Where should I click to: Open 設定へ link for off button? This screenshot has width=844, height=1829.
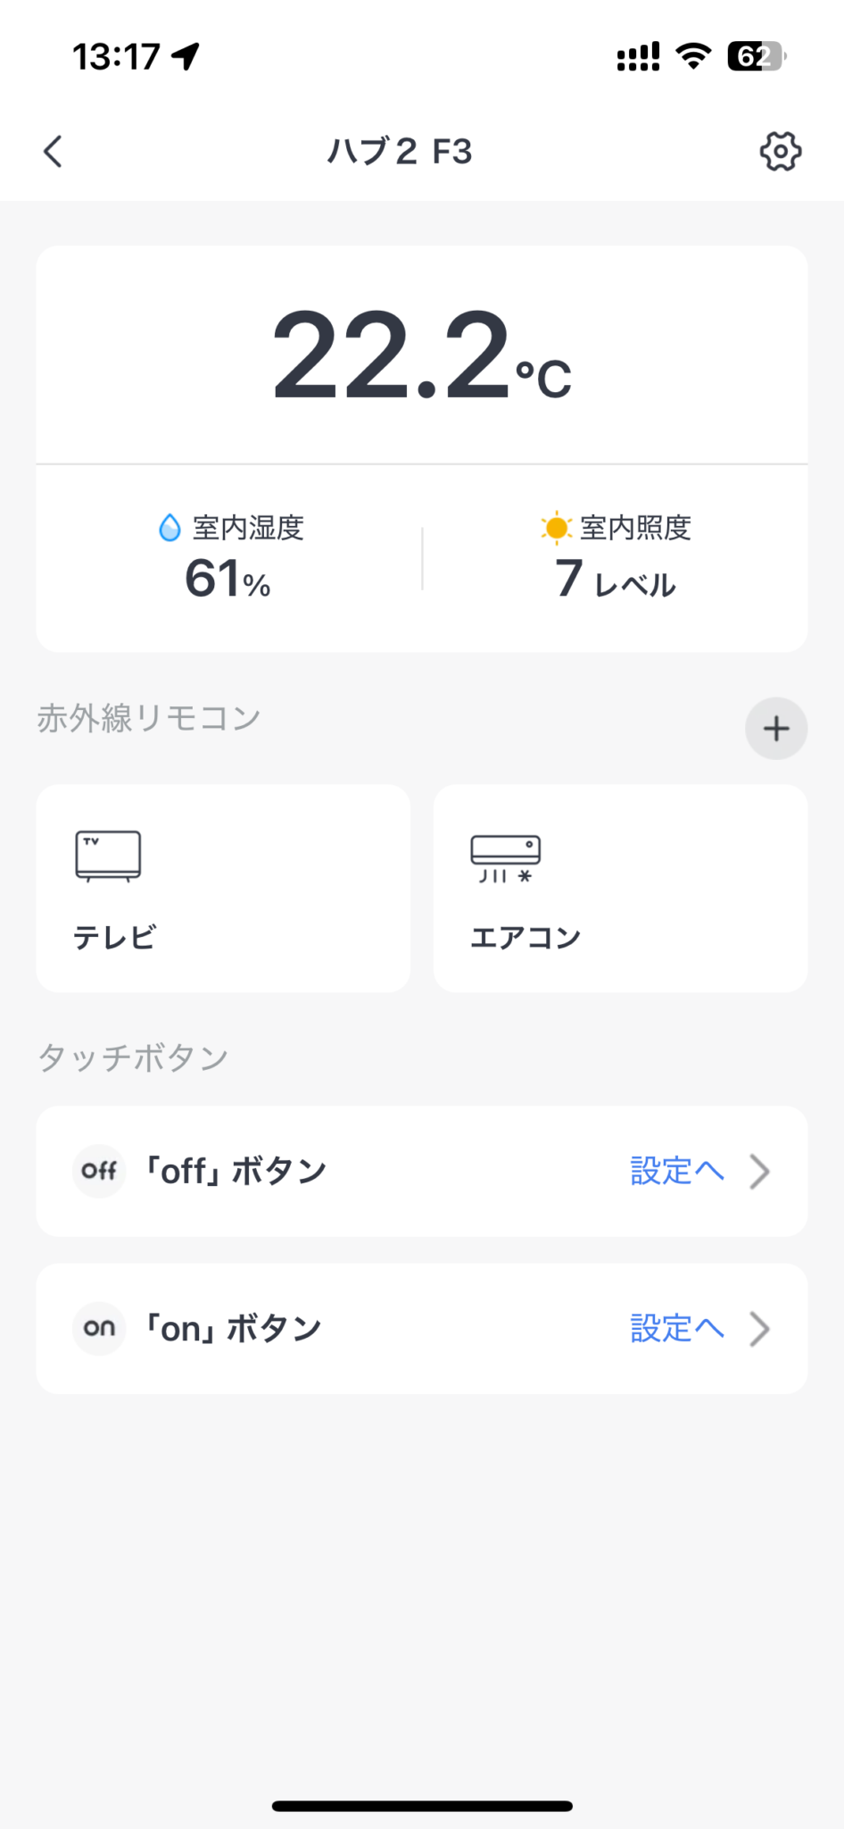[x=675, y=1171]
